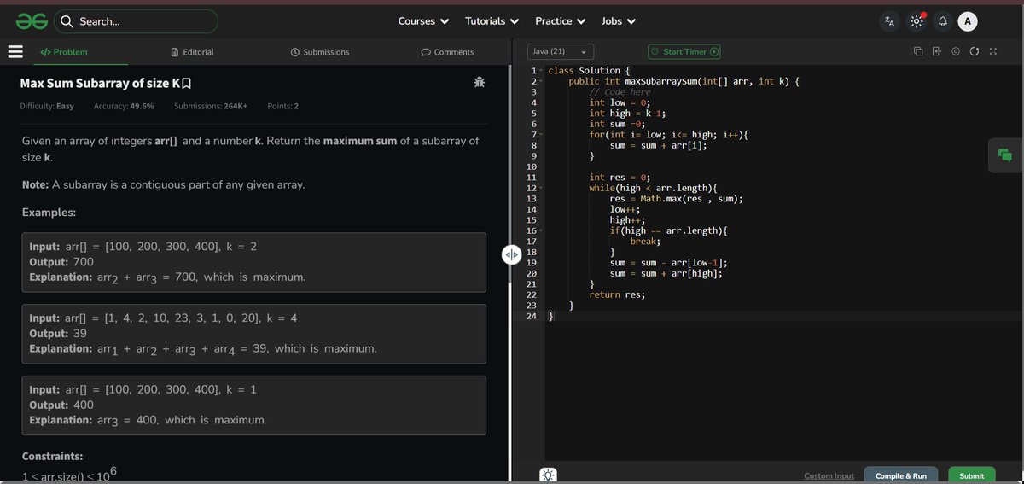The image size is (1024, 484).
Task: Click the 'return res;' code line
Action: pyautogui.click(x=617, y=294)
